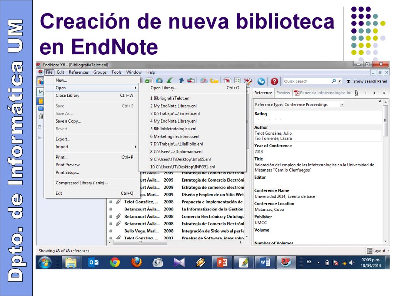394x296 pixels.
Task: Choose Compressed Library (.enlx) ... menu entry
Action: coord(82,183)
